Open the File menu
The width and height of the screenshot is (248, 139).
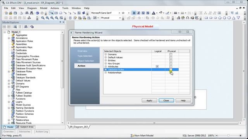[x=6, y=8]
